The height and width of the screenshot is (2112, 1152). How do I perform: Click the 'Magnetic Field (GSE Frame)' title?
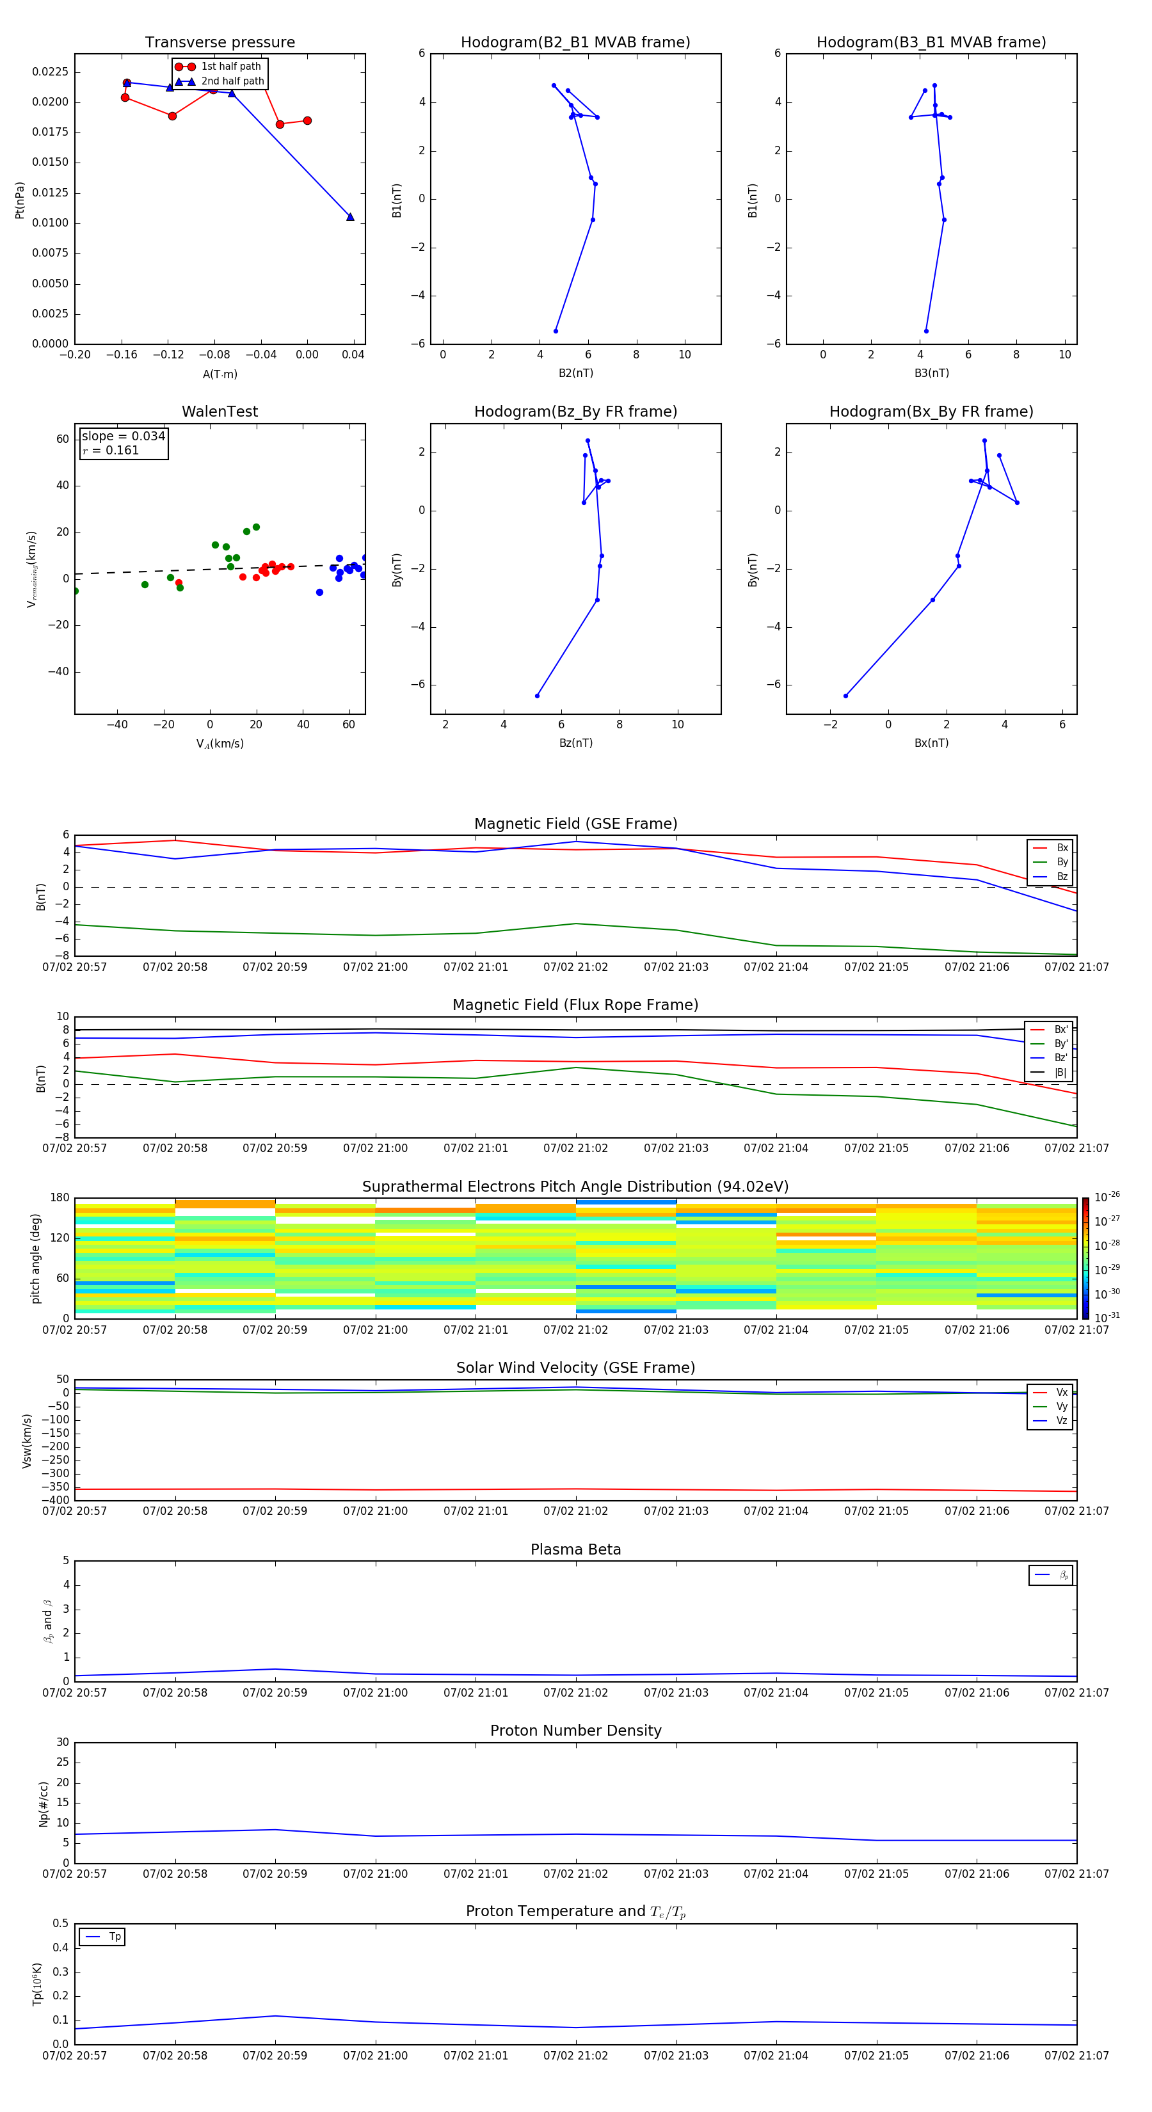pyautogui.click(x=575, y=824)
